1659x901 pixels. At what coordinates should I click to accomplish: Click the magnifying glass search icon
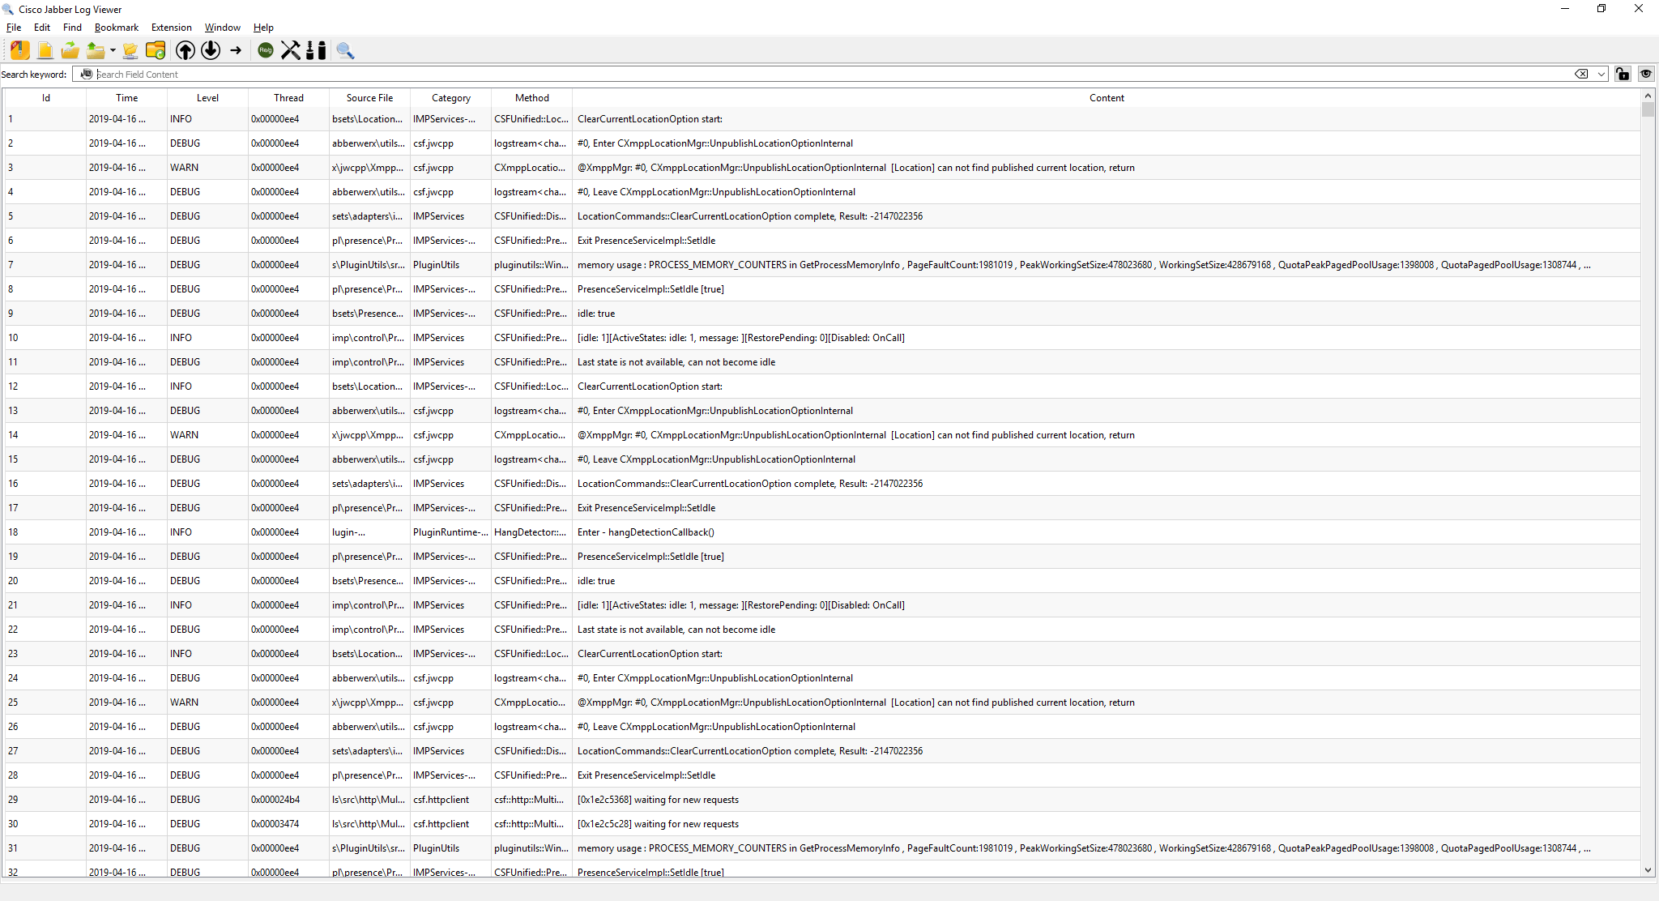click(x=345, y=50)
